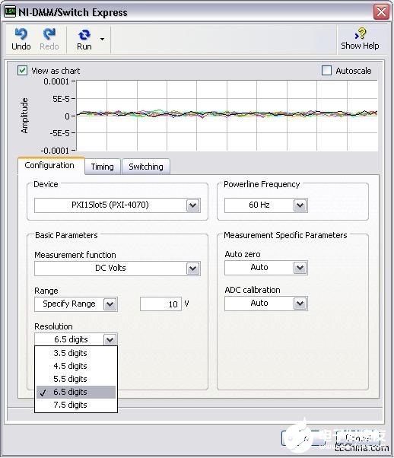Image resolution: width=394 pixels, height=458 pixels.
Task: Expand the Device PXI1Slot5 dropdown
Action: pyautogui.click(x=192, y=205)
